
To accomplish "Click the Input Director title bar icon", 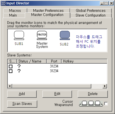I will coord(4,3).
